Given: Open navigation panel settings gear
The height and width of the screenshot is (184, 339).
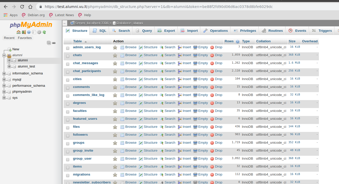Looking at the screenshot, I should (x=39, y=32).
